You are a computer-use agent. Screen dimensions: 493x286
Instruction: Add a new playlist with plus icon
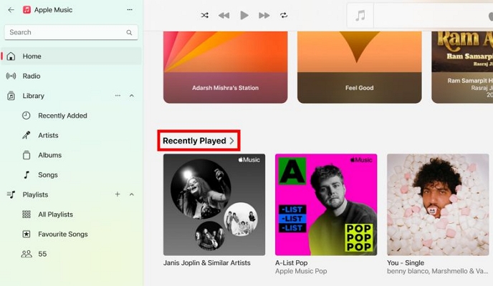[118, 194]
